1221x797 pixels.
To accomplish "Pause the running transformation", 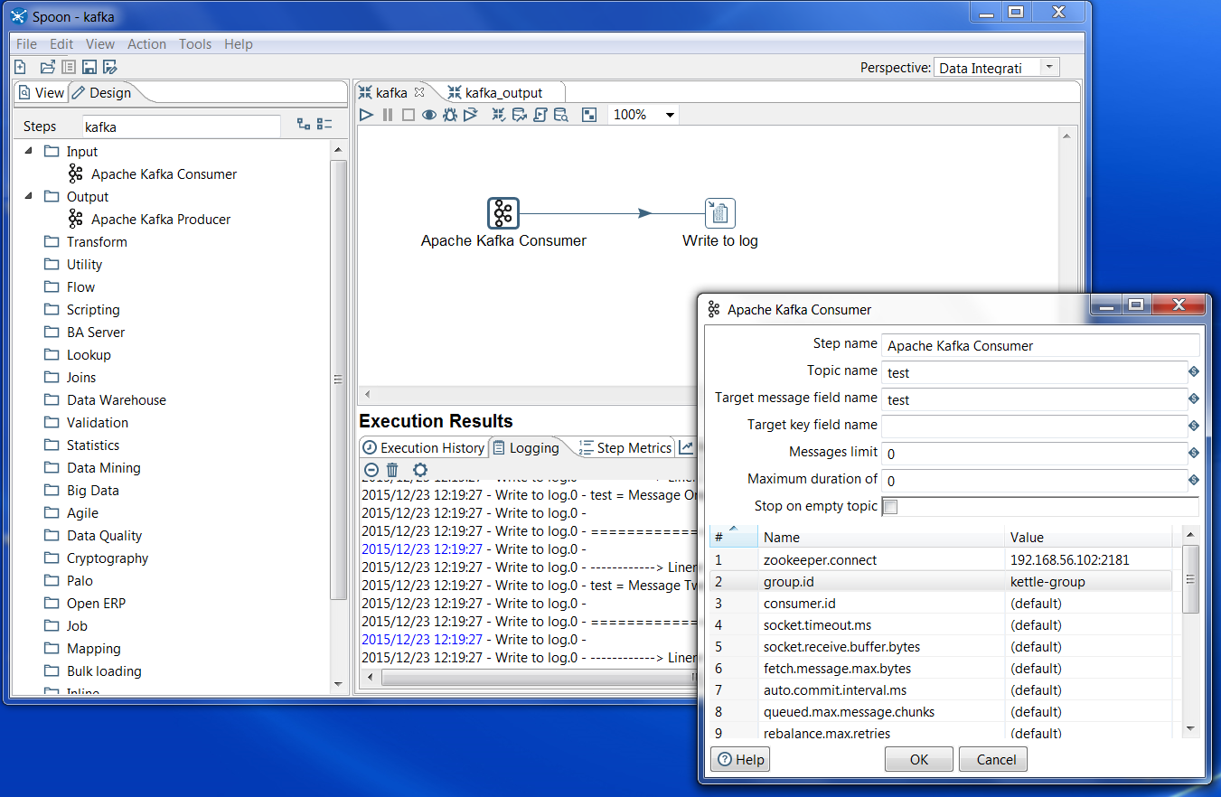I will click(x=388, y=115).
